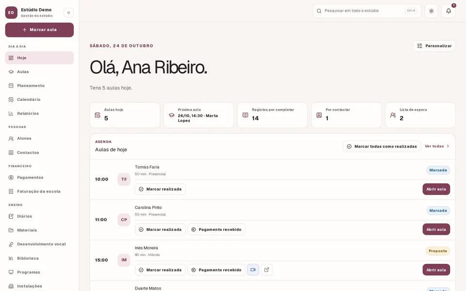The image size is (466, 291).
Task: Open the Relatórios page
Action: [39, 113]
